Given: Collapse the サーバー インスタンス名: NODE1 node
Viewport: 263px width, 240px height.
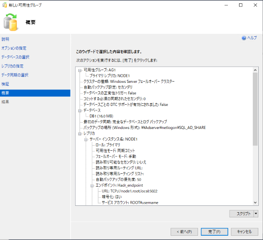Looking at the screenshot, I should [x=86, y=140].
